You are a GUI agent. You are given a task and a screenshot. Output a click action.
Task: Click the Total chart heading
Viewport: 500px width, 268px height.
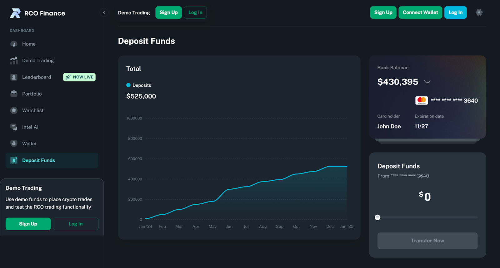click(x=133, y=69)
